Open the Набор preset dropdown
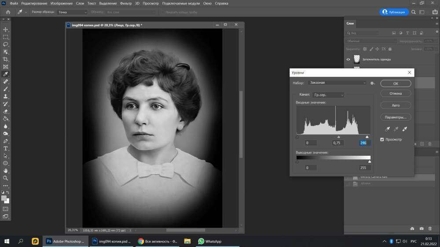Image resolution: width=440 pixels, height=247 pixels. click(x=337, y=82)
